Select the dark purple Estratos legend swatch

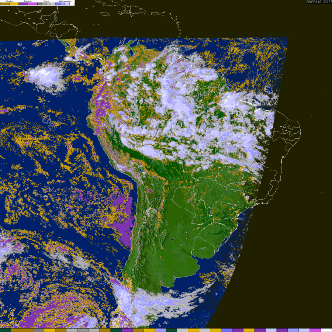[x=24, y=4]
